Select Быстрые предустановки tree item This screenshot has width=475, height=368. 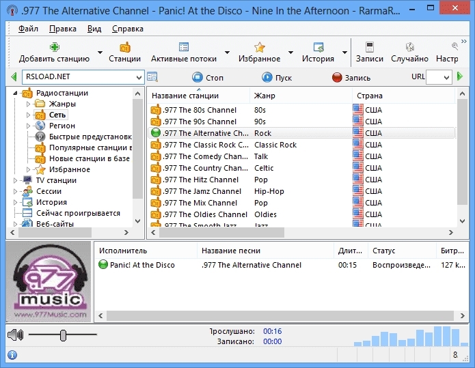click(x=90, y=137)
